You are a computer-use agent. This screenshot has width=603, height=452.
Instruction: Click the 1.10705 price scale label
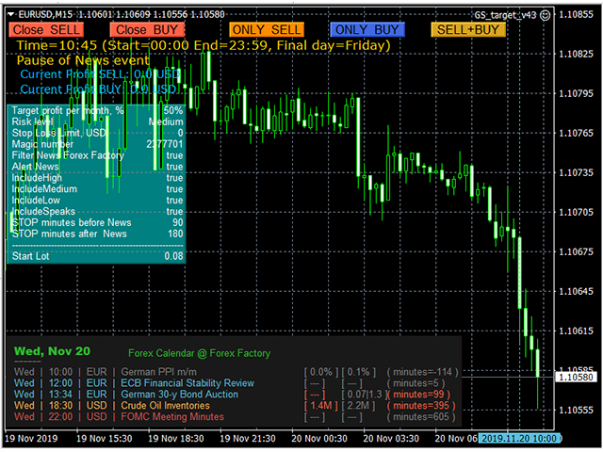[576, 212]
